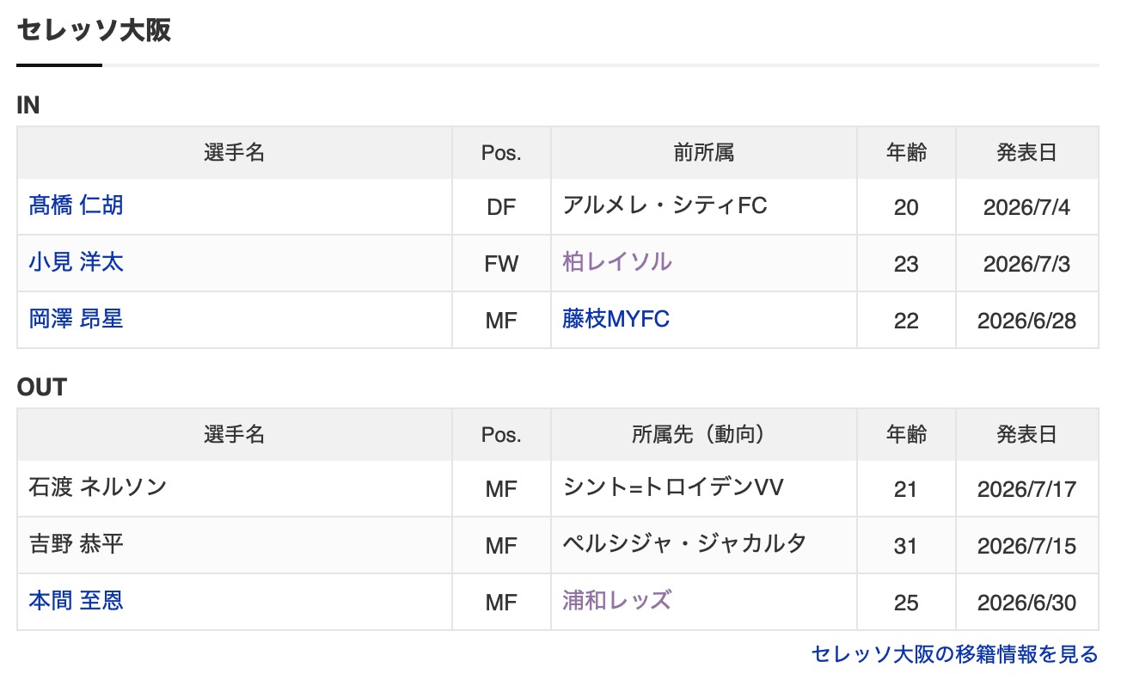Visit 浦和レッズ team link

tap(616, 600)
